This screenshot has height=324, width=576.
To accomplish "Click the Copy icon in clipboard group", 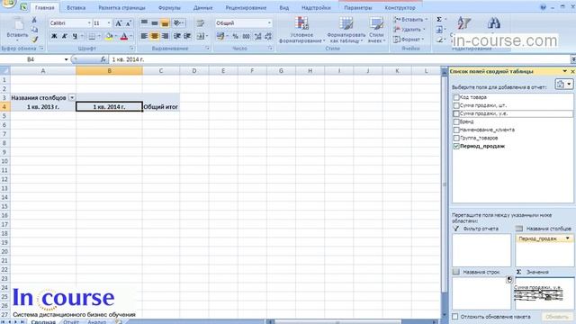I will coord(34,29).
